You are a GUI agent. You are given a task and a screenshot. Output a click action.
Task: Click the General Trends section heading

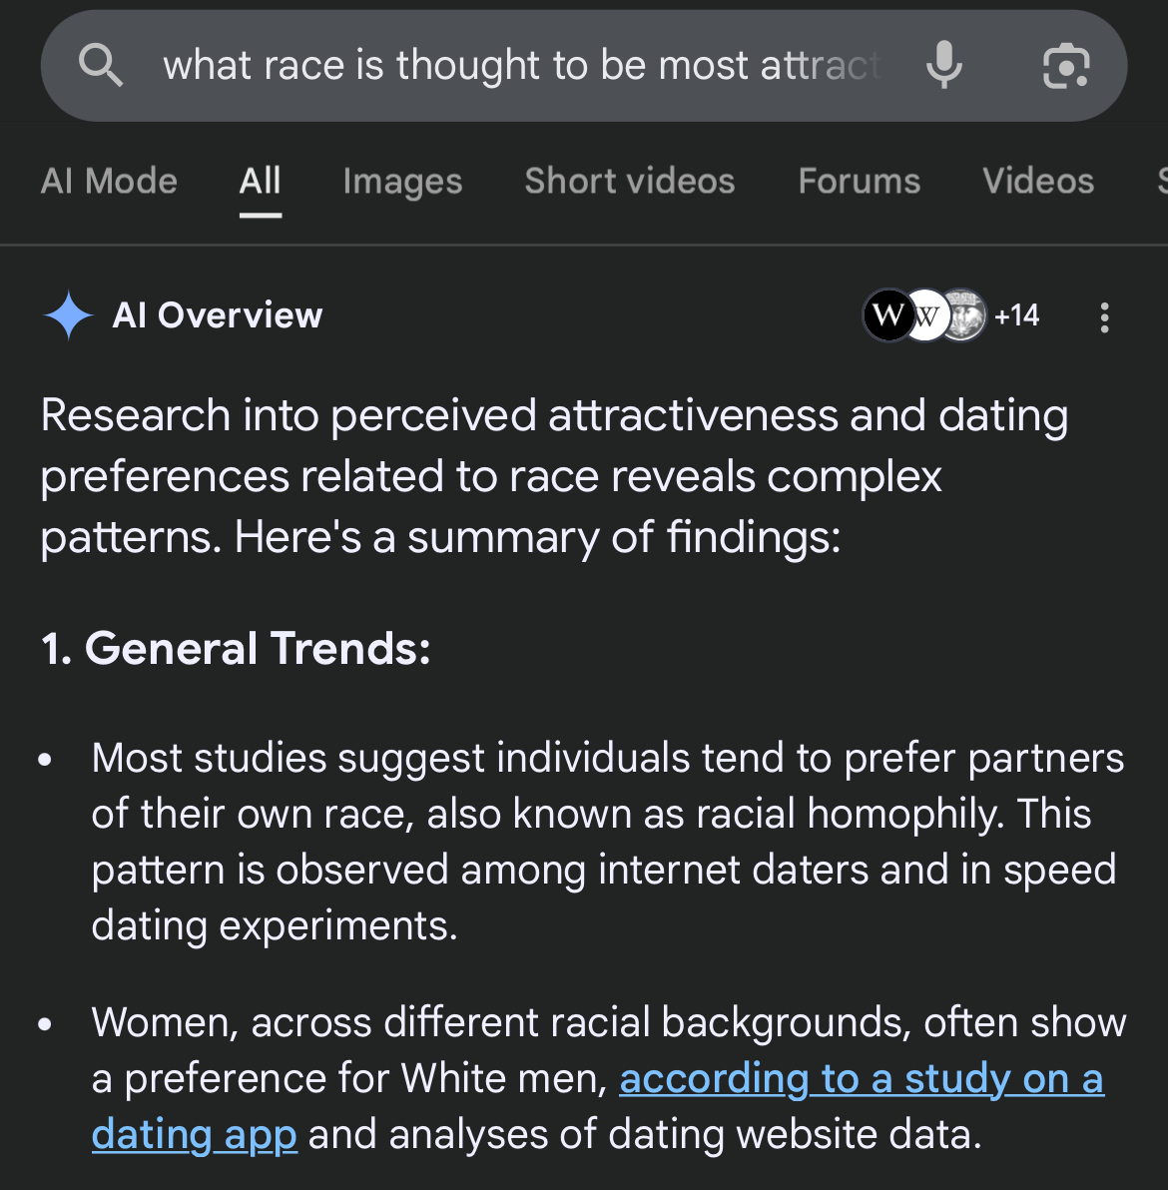click(236, 648)
